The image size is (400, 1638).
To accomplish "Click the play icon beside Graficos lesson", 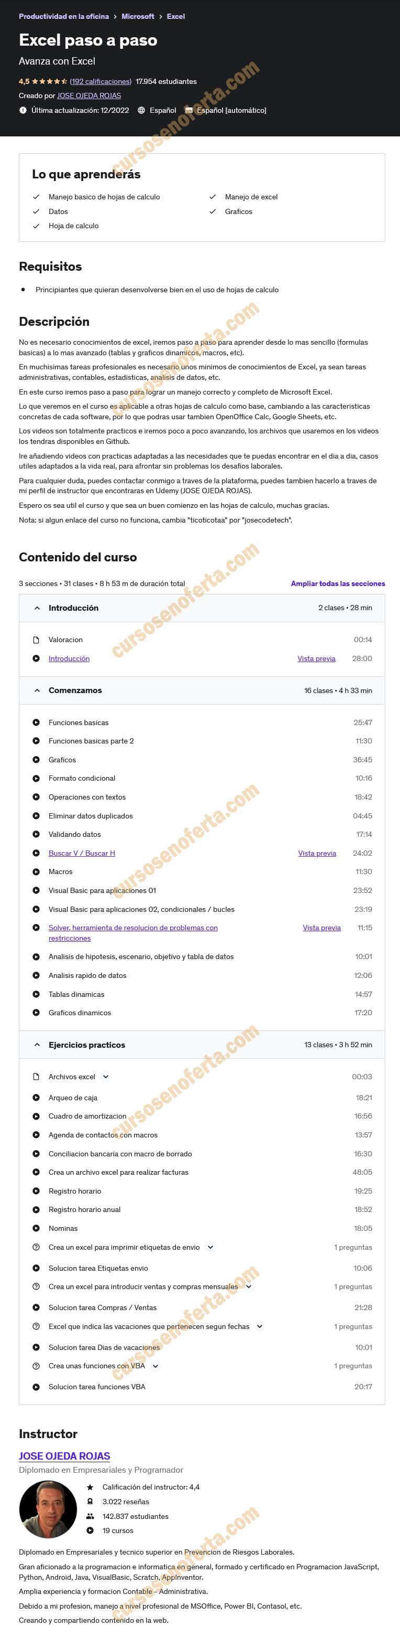I will coord(36,760).
